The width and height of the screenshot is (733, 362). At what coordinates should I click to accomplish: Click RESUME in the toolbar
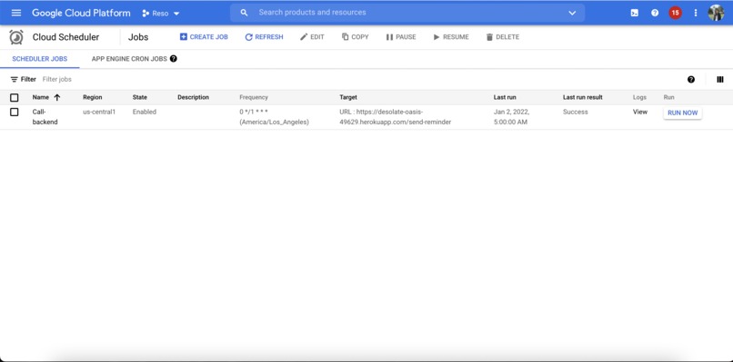(x=451, y=37)
